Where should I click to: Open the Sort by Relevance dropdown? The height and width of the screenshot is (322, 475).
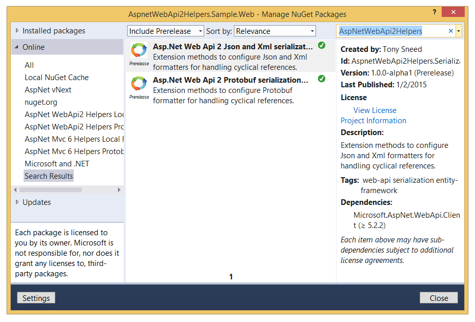275,31
